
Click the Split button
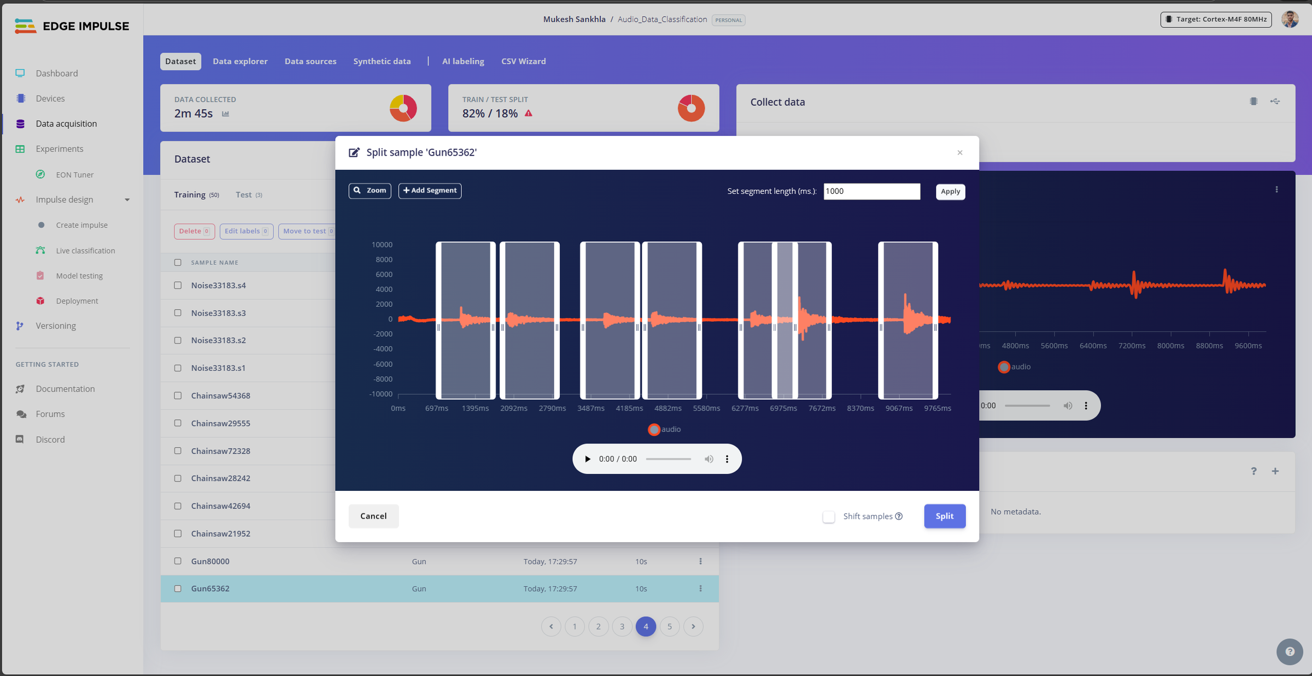(945, 517)
